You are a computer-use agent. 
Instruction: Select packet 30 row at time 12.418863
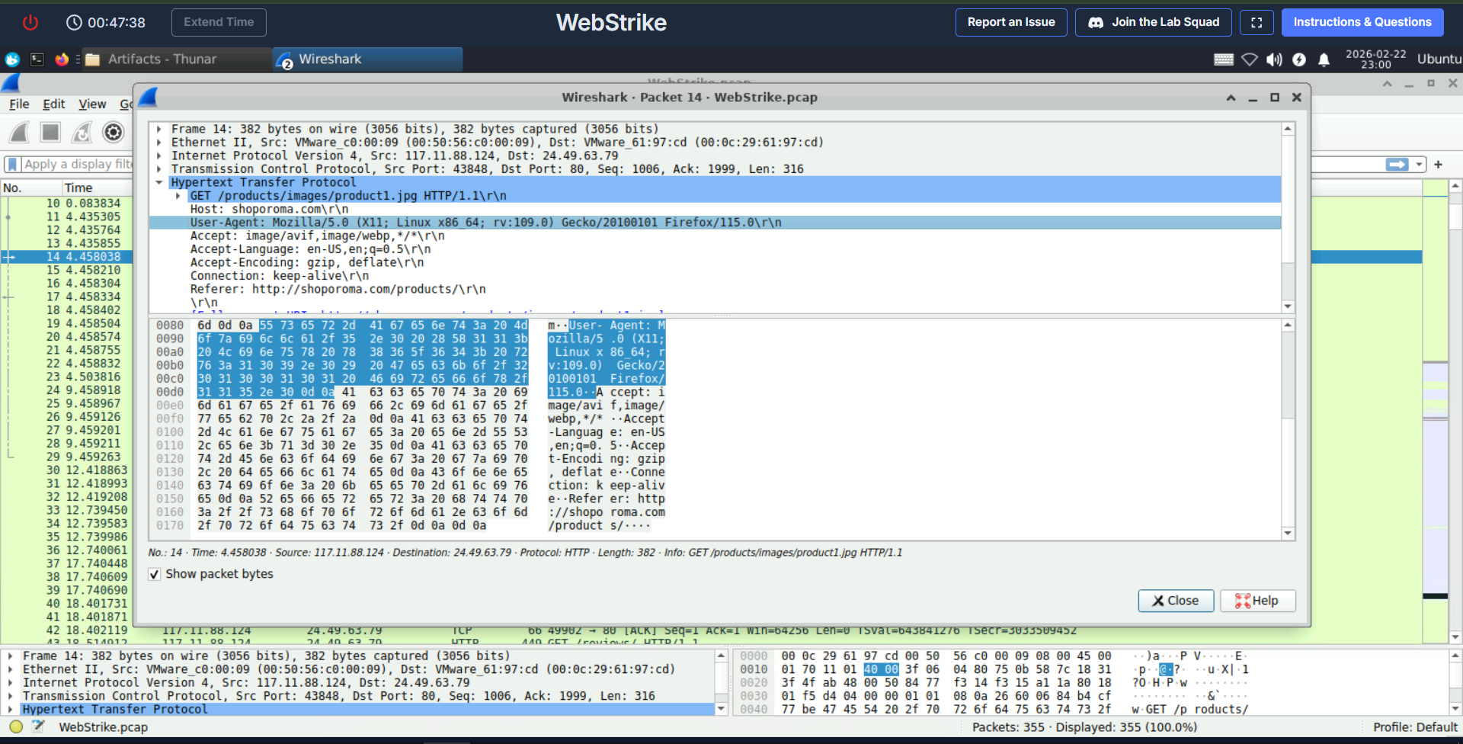(x=67, y=470)
